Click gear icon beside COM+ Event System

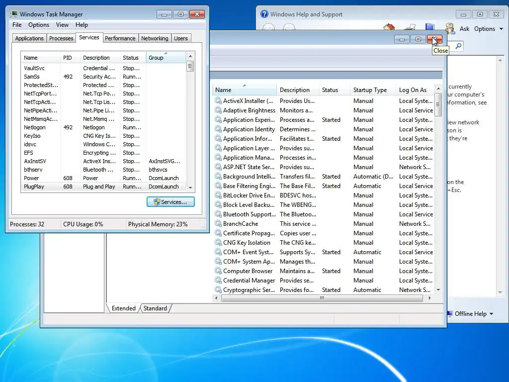(218, 252)
